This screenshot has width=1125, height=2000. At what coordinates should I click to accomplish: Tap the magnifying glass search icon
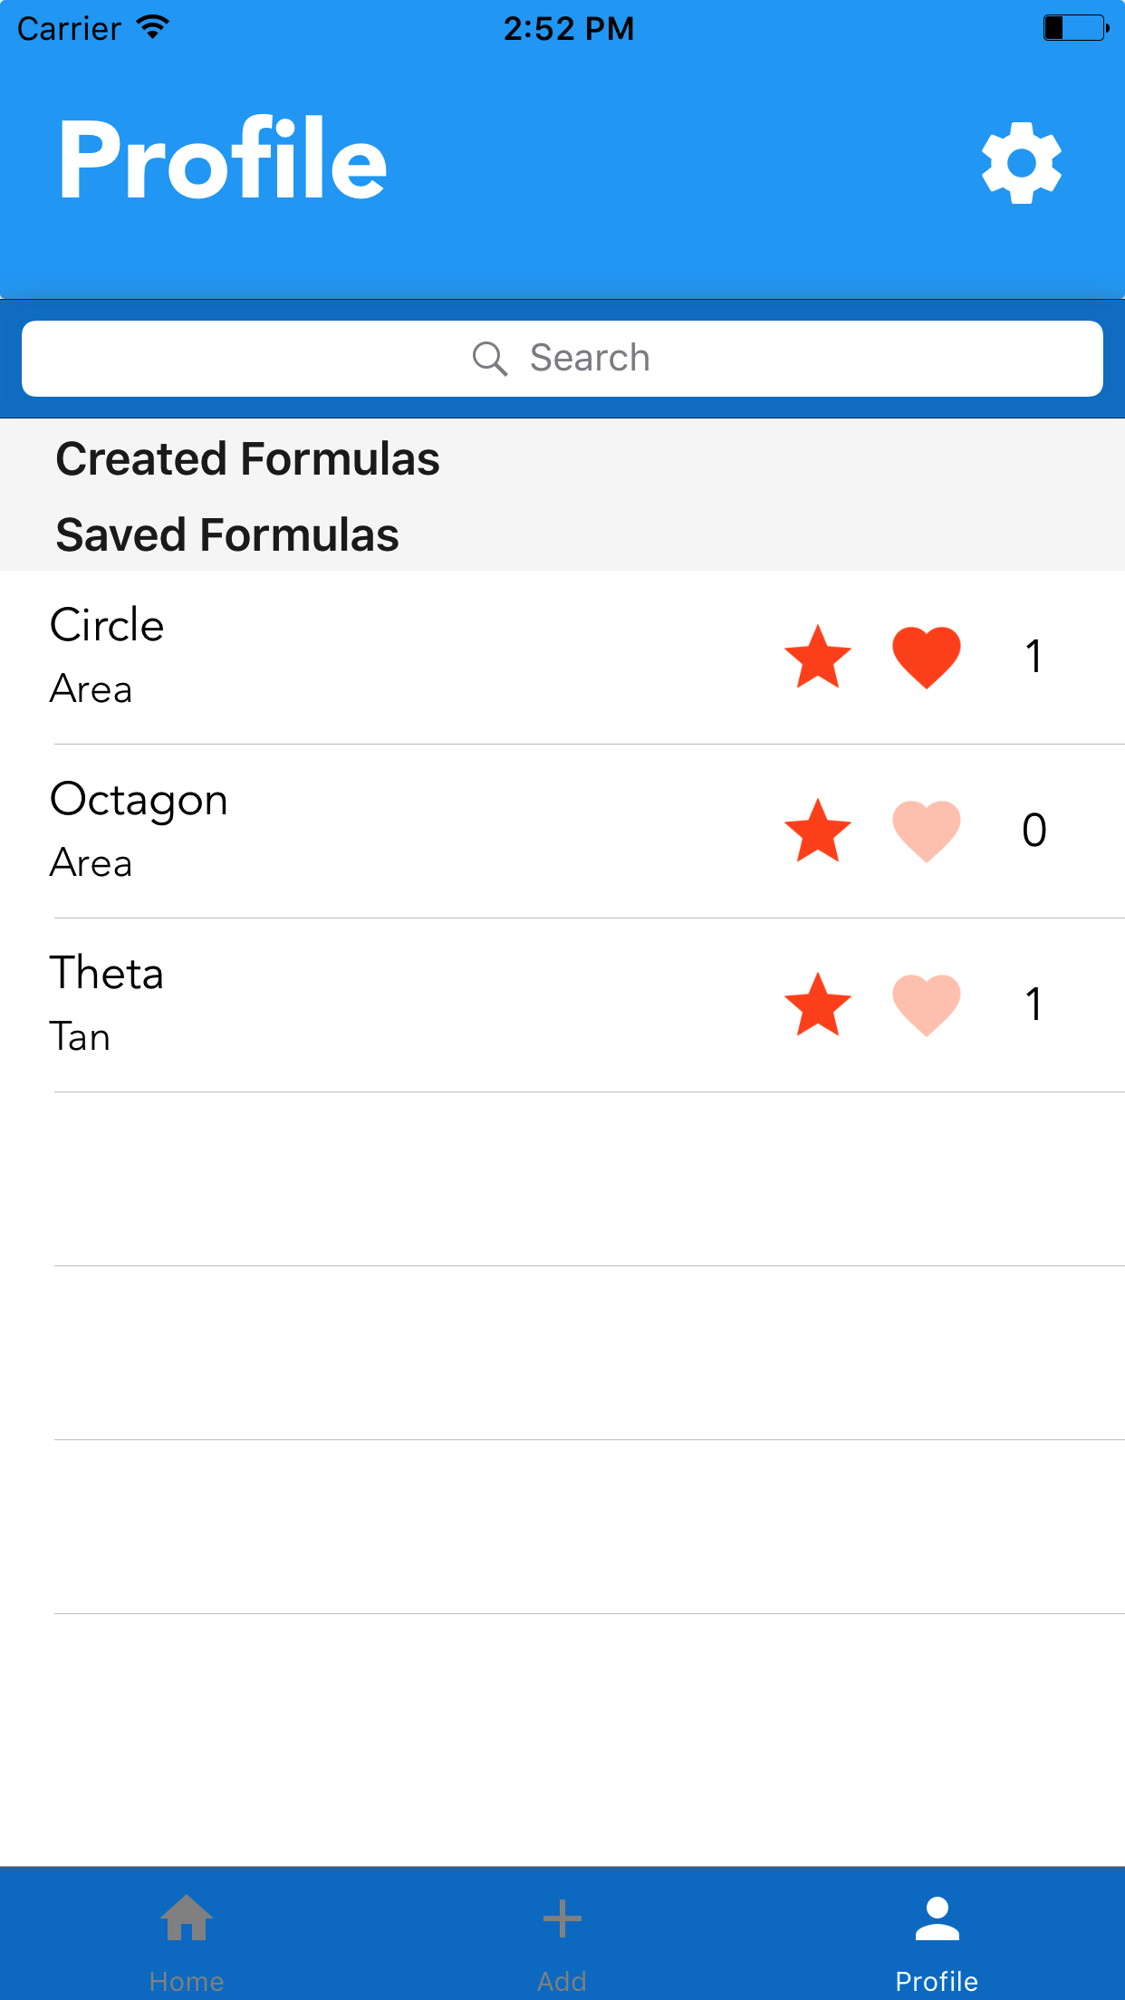pyautogui.click(x=490, y=359)
